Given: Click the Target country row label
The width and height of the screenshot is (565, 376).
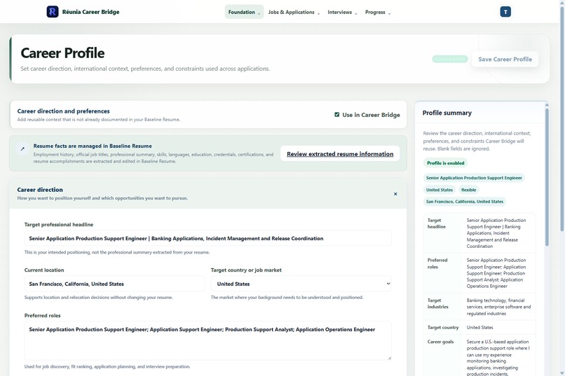Looking at the screenshot, I should (443, 328).
